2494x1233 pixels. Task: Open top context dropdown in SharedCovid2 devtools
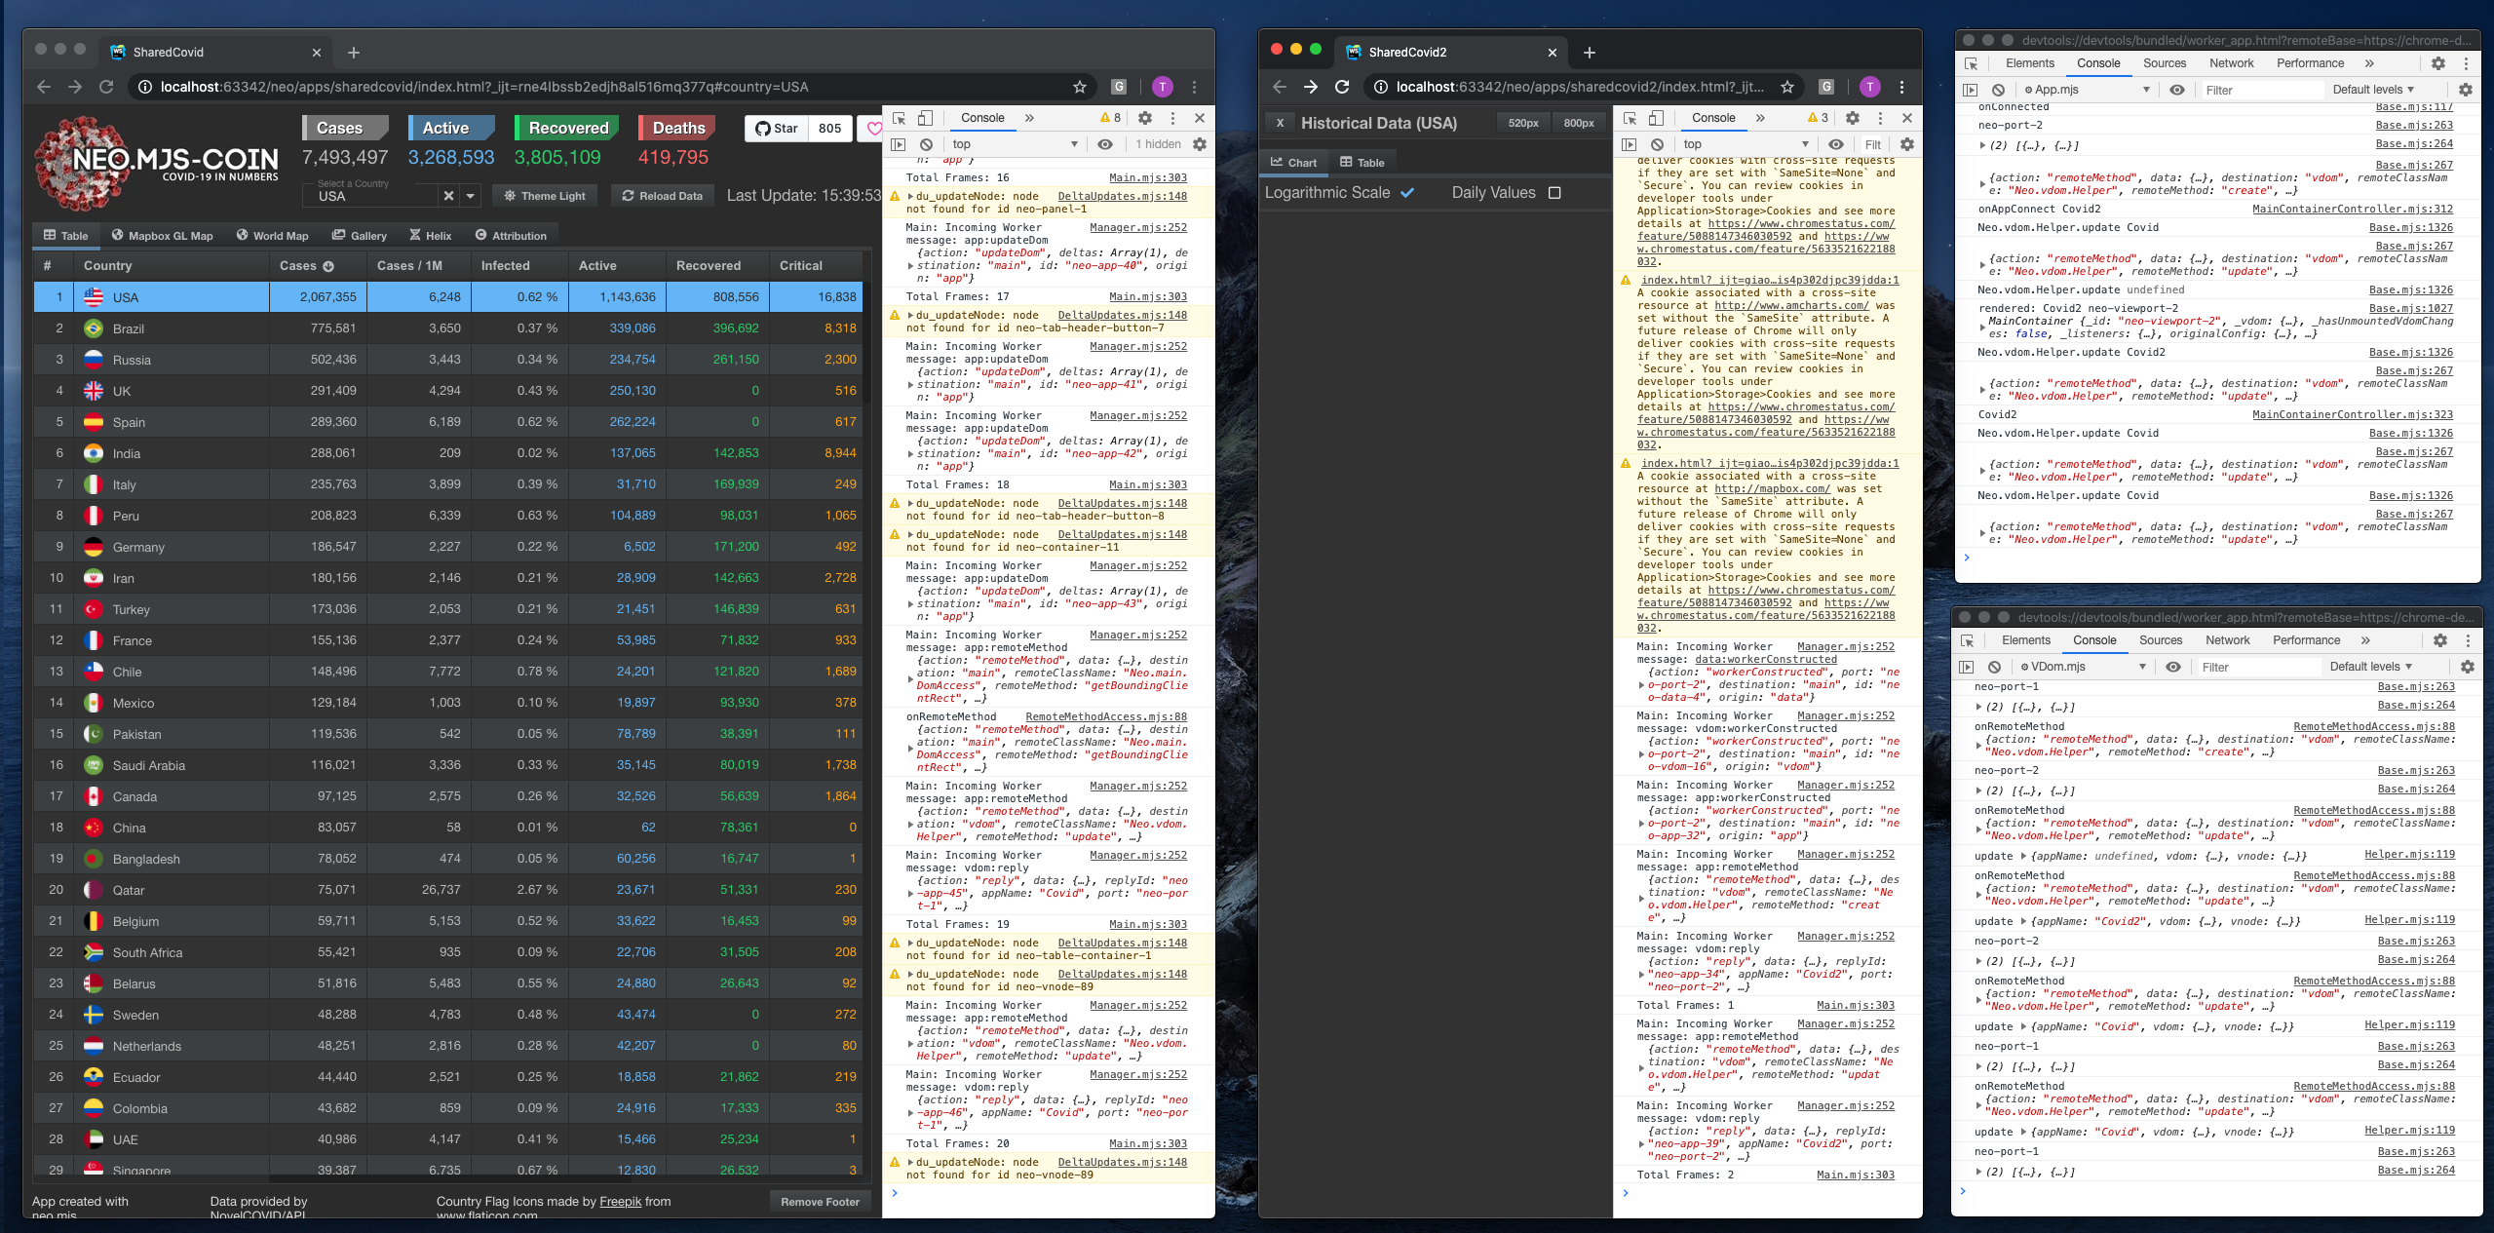click(1745, 144)
